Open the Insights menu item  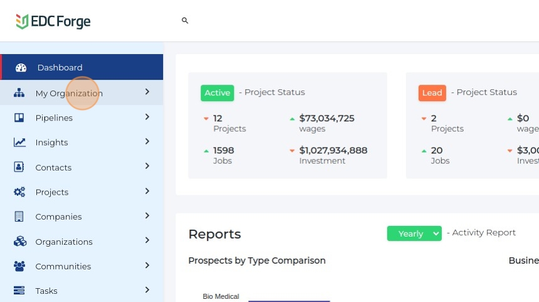point(81,143)
